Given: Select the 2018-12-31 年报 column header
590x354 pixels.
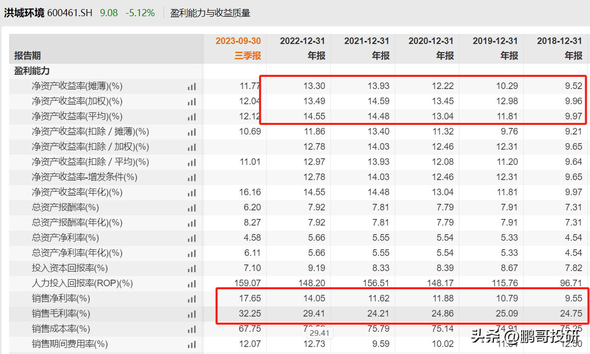Looking at the screenshot, I should (x=560, y=48).
